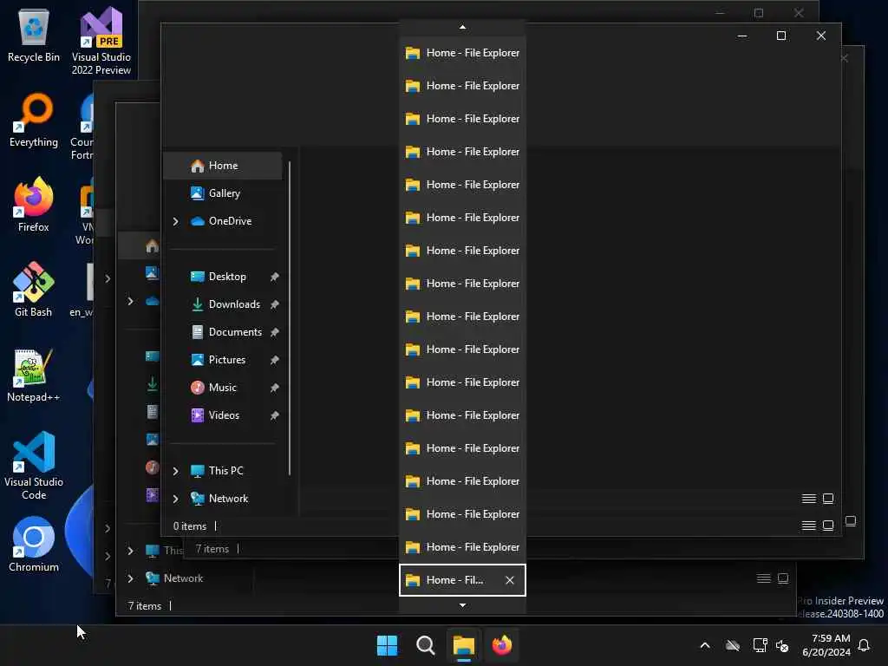Open the Visual Studio Code desktop shortcut
Viewport: 888px width, 666px height.
[34, 466]
